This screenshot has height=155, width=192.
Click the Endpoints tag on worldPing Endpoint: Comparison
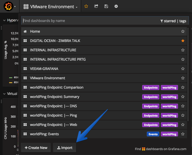click(151, 88)
